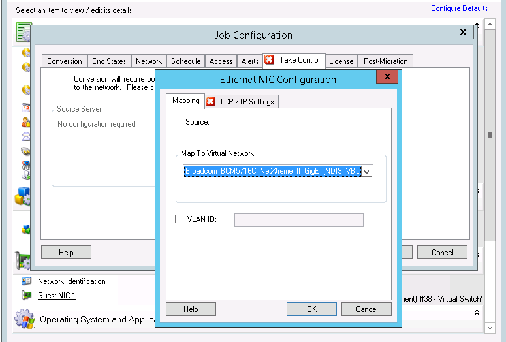
Task: Open the Configure Defaults link
Action: (x=460, y=8)
